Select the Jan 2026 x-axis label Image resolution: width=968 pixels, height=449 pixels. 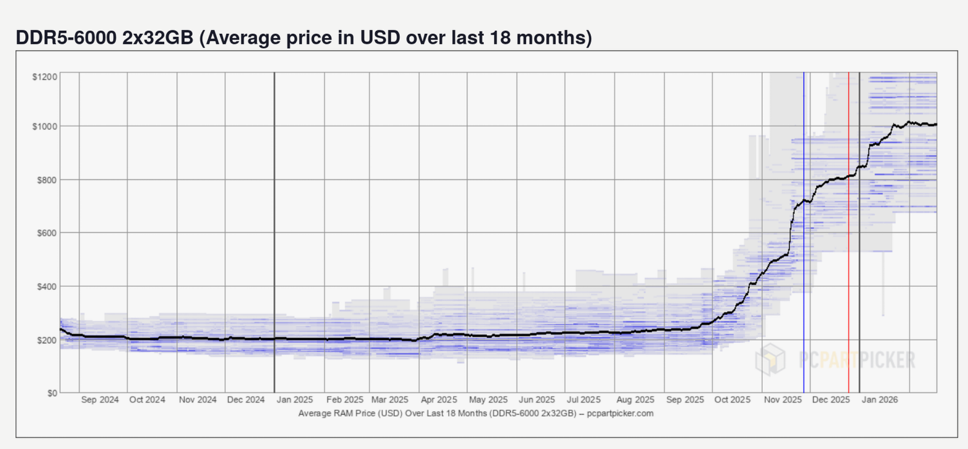point(879,400)
